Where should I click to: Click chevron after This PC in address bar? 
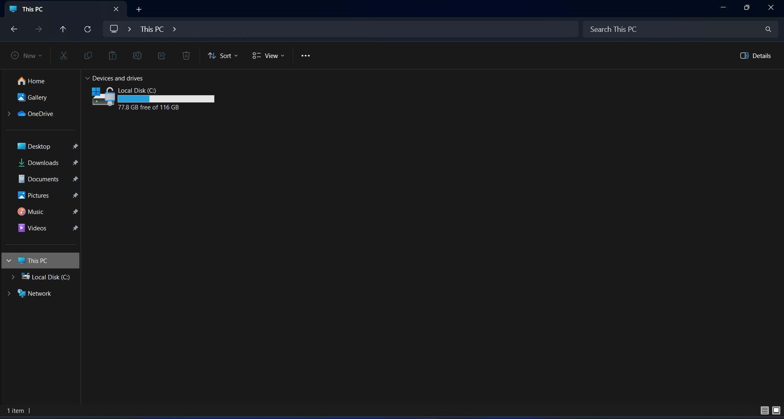click(174, 29)
